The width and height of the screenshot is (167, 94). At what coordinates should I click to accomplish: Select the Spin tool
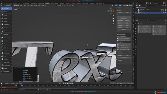(x=6, y=56)
